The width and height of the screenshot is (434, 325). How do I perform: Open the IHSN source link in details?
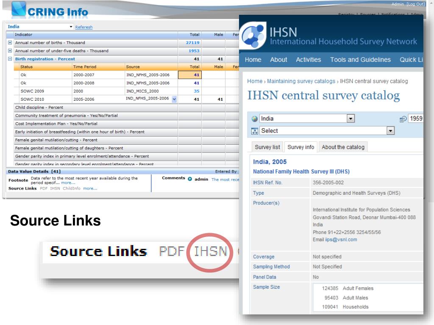pos(55,188)
